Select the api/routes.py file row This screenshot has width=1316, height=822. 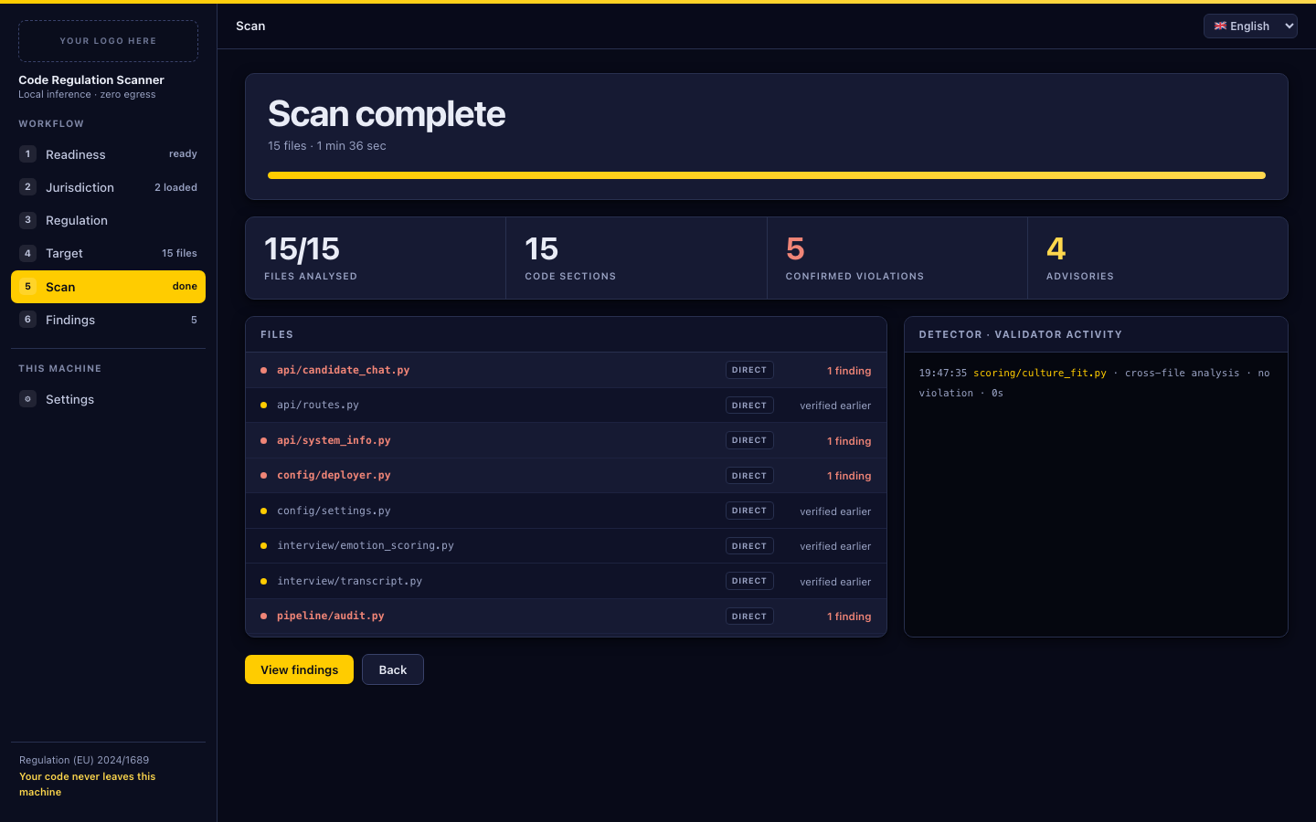566,406
